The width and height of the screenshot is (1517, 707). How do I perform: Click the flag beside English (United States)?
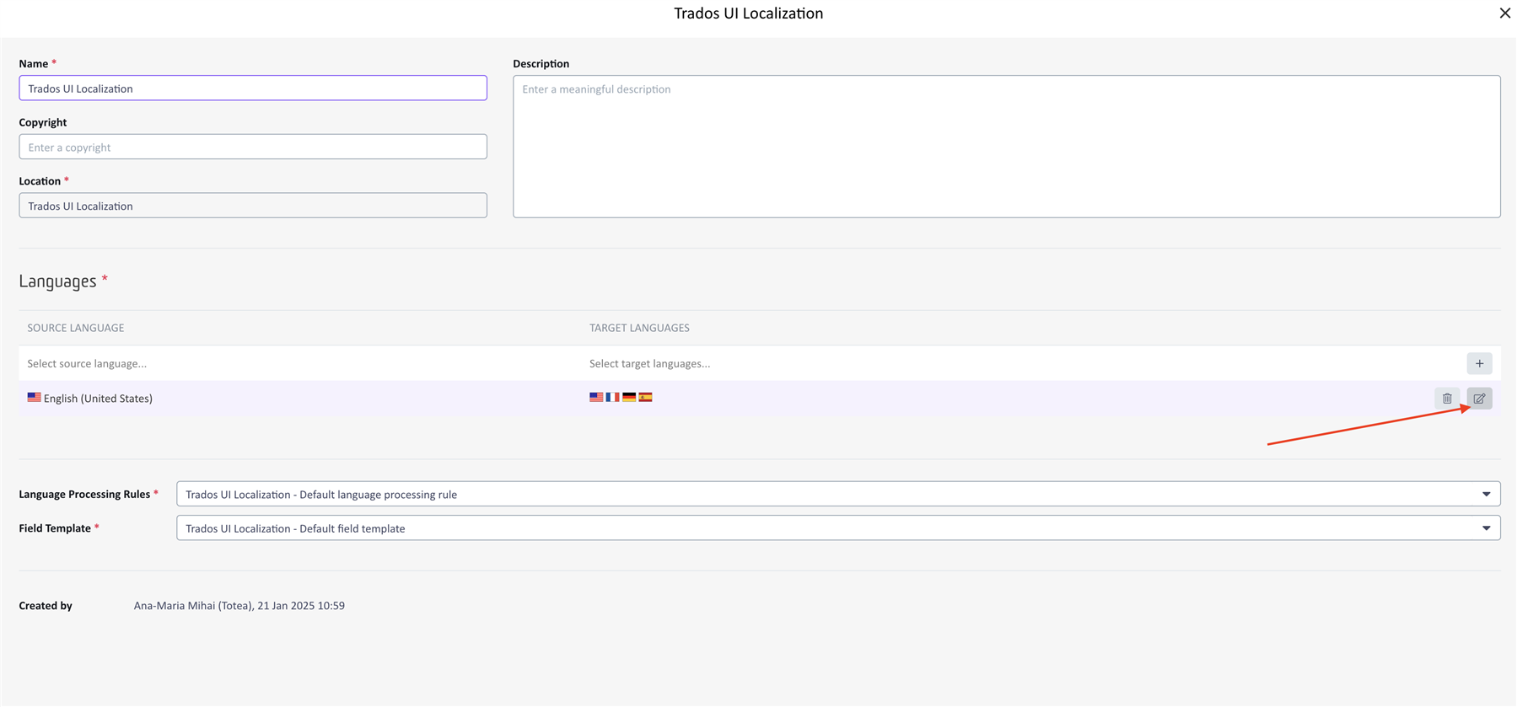pos(34,397)
